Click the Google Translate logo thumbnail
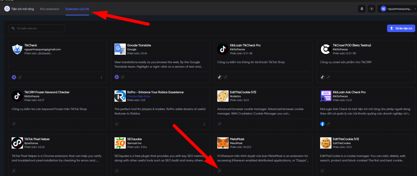 point(120,49)
